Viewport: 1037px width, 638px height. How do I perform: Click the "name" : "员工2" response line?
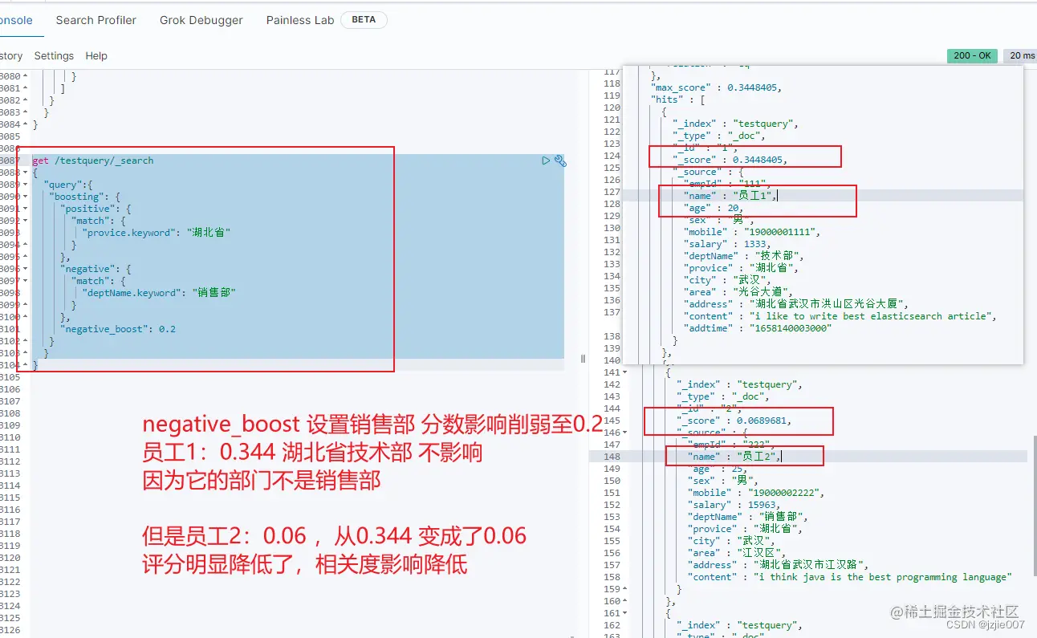click(x=734, y=457)
